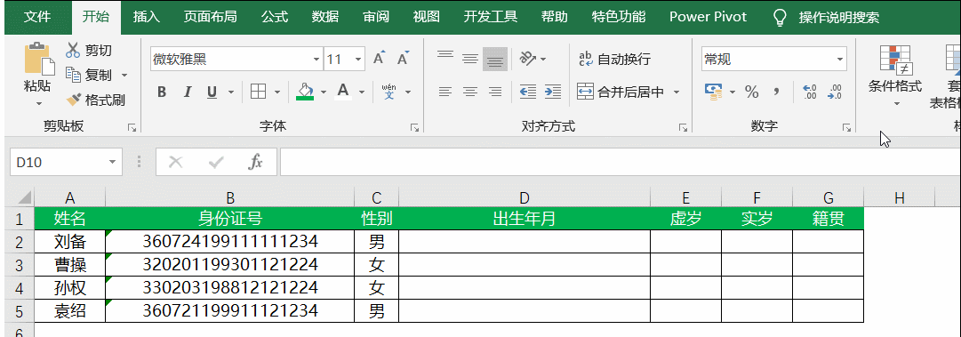This screenshot has width=961, height=337.
Task: Open font group dialog launcher
Action: click(x=415, y=127)
